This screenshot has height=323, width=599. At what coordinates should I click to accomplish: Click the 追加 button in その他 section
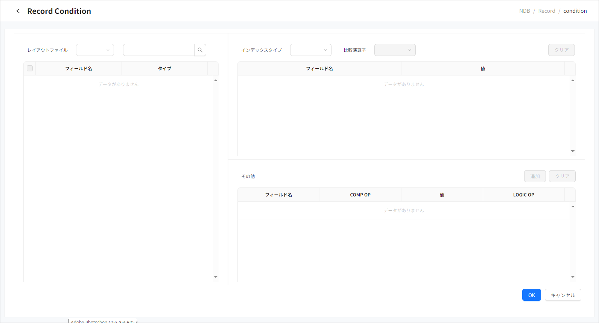[535, 176]
